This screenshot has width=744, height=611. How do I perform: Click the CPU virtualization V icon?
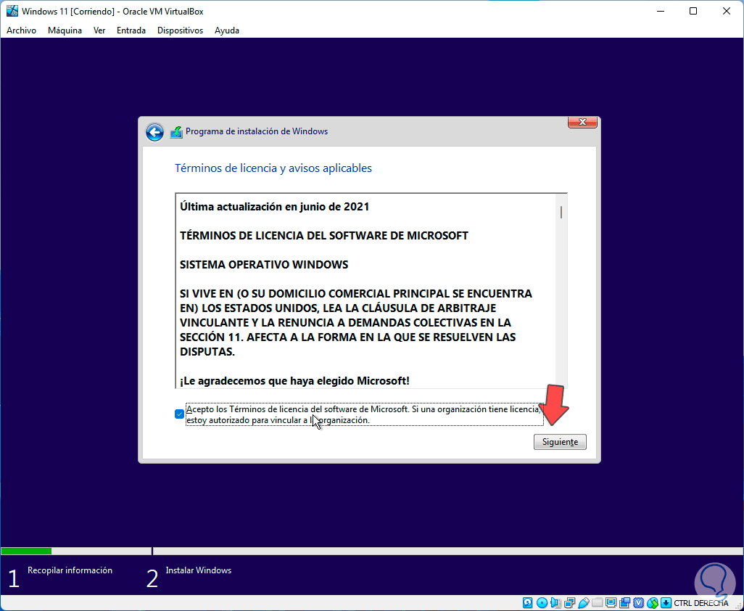coord(639,603)
